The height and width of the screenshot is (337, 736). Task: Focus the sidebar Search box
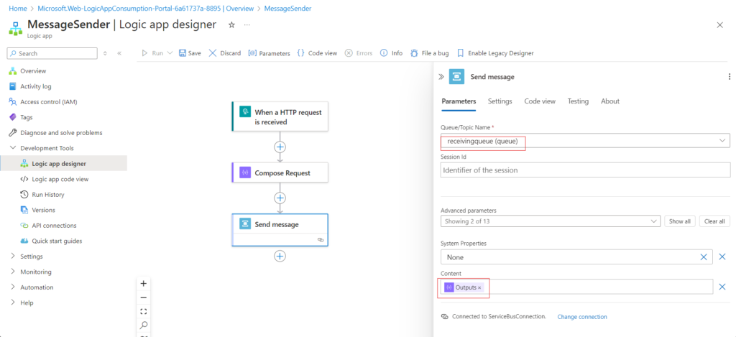click(x=52, y=53)
